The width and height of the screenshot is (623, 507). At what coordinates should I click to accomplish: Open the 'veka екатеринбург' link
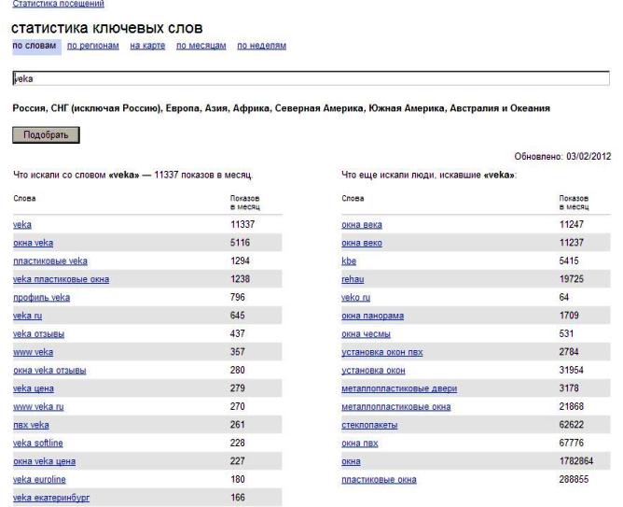51,498
